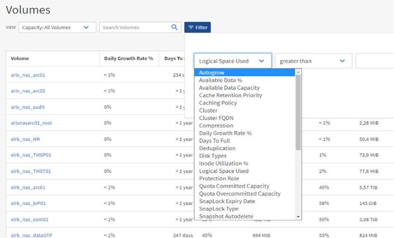
Task: Sort by the Volume column header
Action: coord(20,59)
